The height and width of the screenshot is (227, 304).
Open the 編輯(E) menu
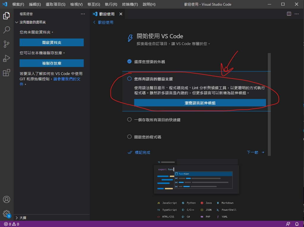click(35, 4)
